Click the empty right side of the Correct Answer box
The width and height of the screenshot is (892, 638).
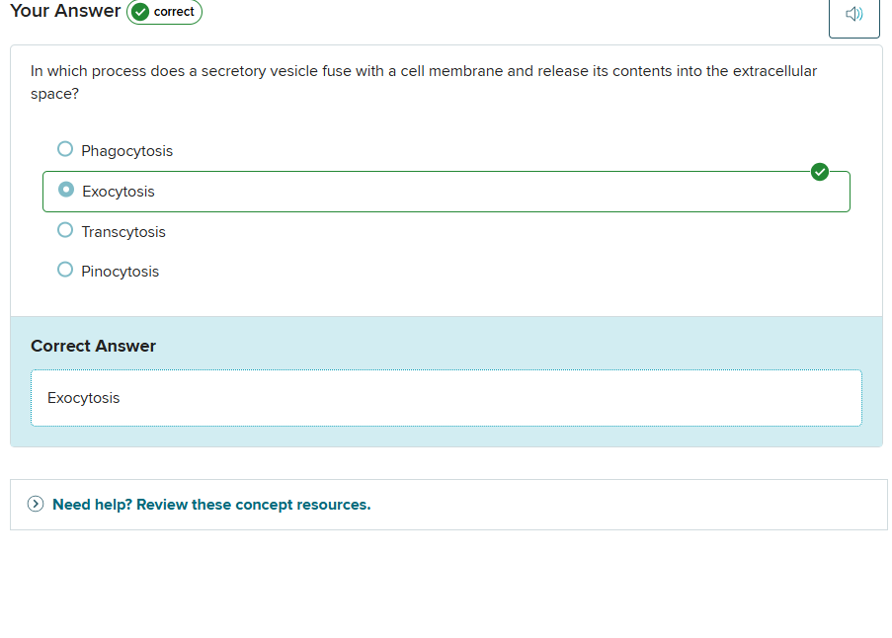click(x=642, y=398)
